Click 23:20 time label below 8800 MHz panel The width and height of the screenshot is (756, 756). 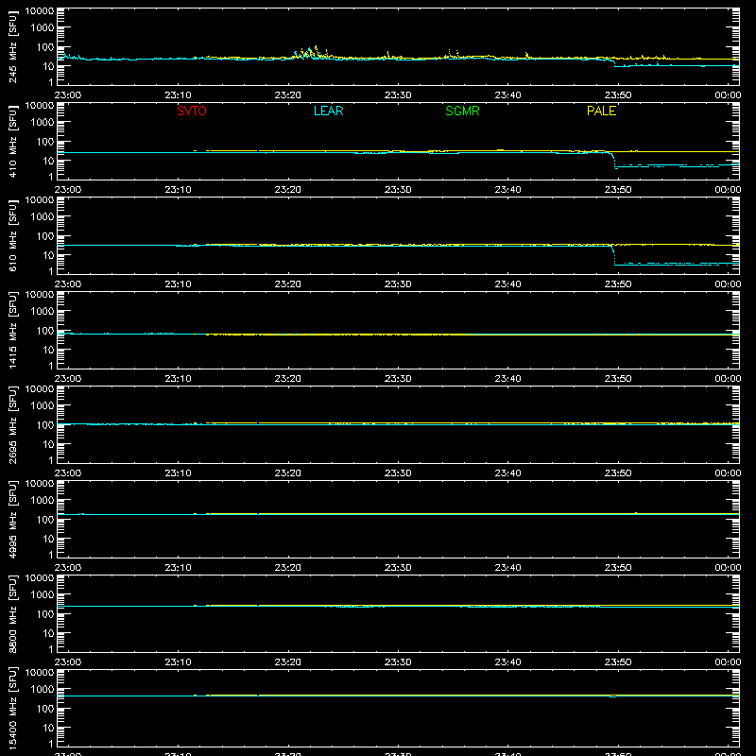pyautogui.click(x=288, y=662)
